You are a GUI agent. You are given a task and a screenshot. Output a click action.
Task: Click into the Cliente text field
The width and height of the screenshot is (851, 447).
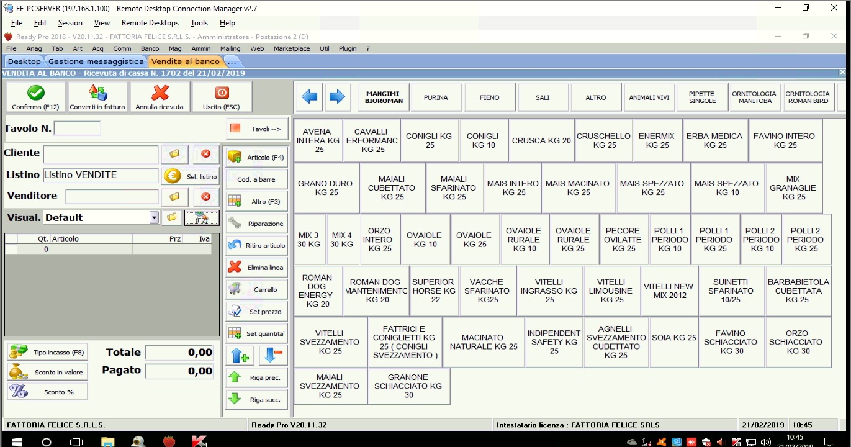tap(101, 153)
